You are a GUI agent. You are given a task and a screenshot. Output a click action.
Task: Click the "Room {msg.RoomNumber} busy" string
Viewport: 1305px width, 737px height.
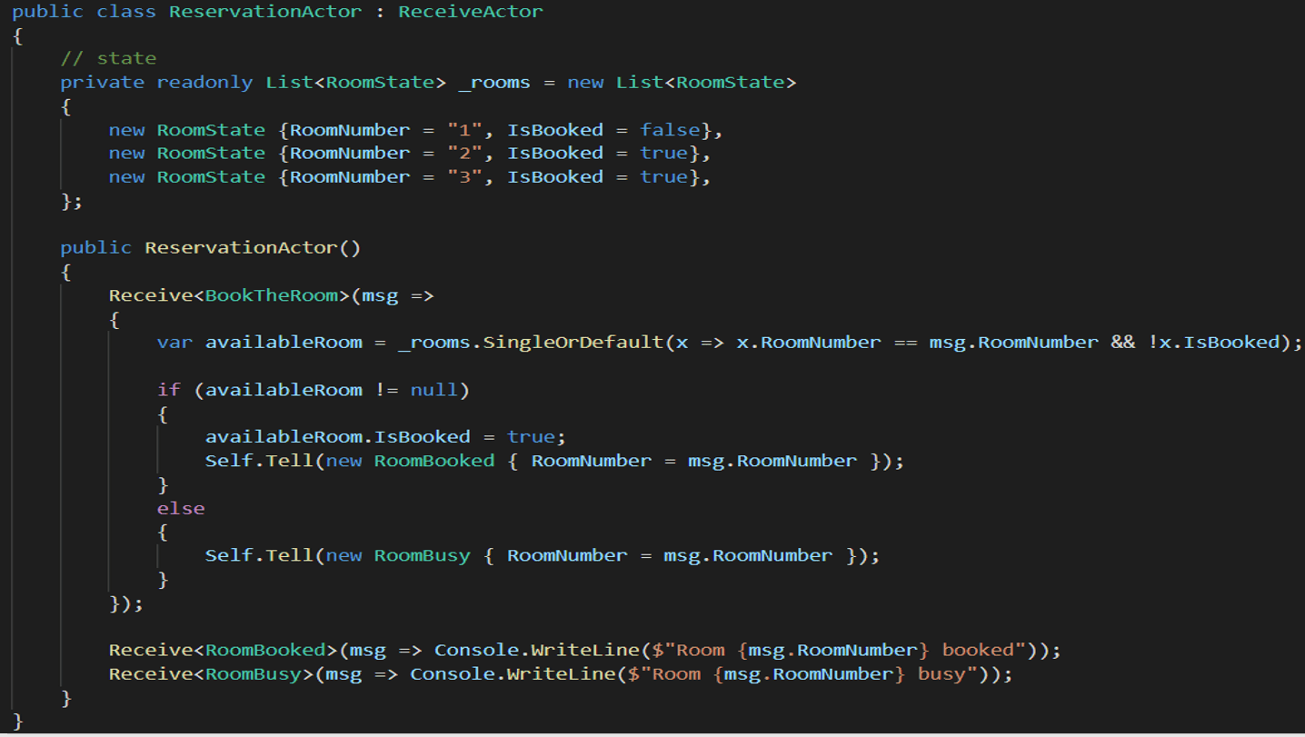[809, 673]
